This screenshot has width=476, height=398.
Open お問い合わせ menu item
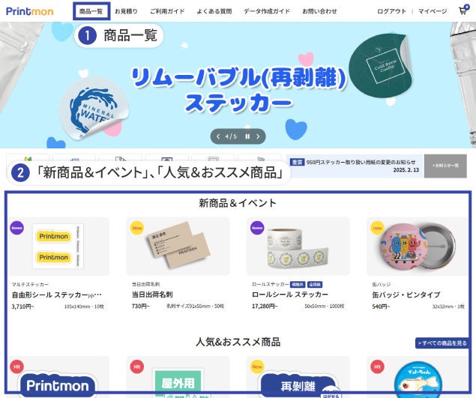coord(319,11)
